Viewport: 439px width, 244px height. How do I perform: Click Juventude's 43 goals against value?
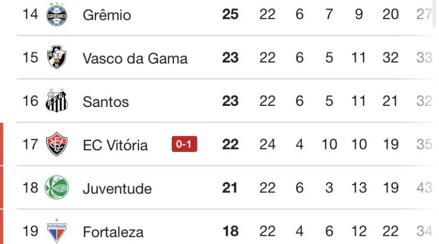tap(424, 188)
